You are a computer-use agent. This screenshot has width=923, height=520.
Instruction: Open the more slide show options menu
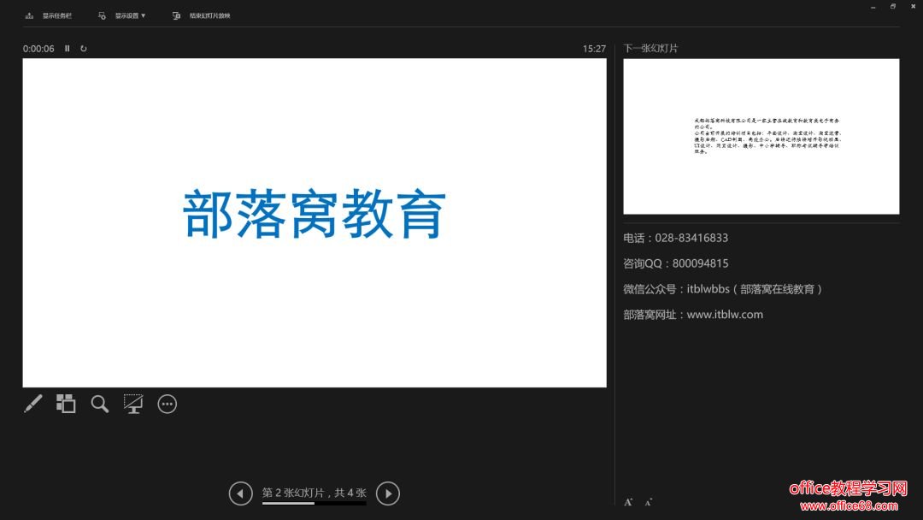pyautogui.click(x=168, y=404)
